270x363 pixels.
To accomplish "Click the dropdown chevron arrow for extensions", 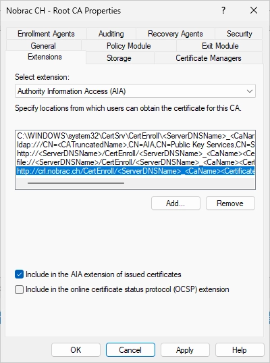I will [250, 91].
